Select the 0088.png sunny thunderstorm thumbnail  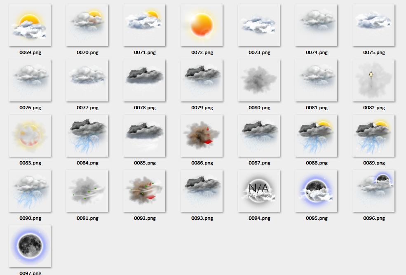tap(316, 136)
